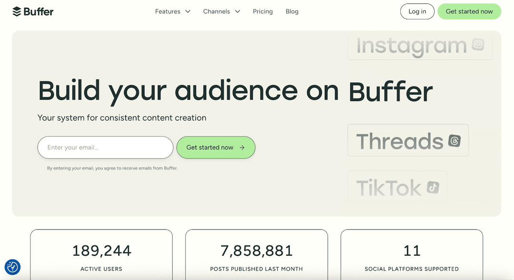Viewport: 514px width, 280px height.
Task: Click the ACTIVE USERS label
Action: 101,269
